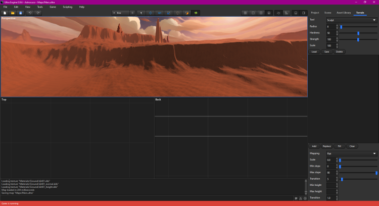Click the New file icon
379x206 pixels.
[5, 13]
